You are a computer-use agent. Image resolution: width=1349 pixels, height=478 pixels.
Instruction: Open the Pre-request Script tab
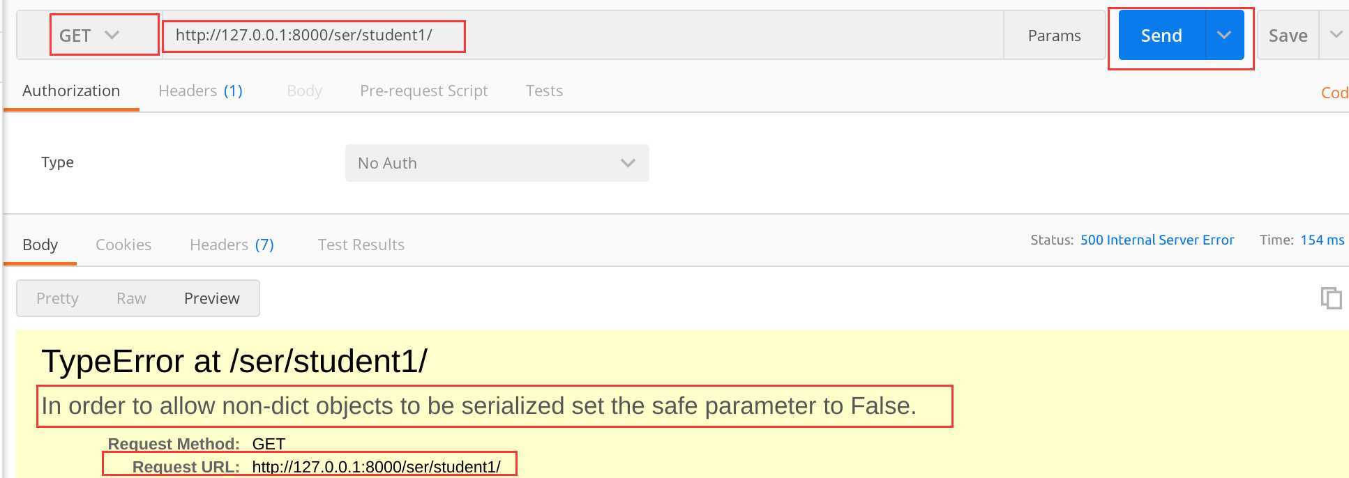[423, 91]
